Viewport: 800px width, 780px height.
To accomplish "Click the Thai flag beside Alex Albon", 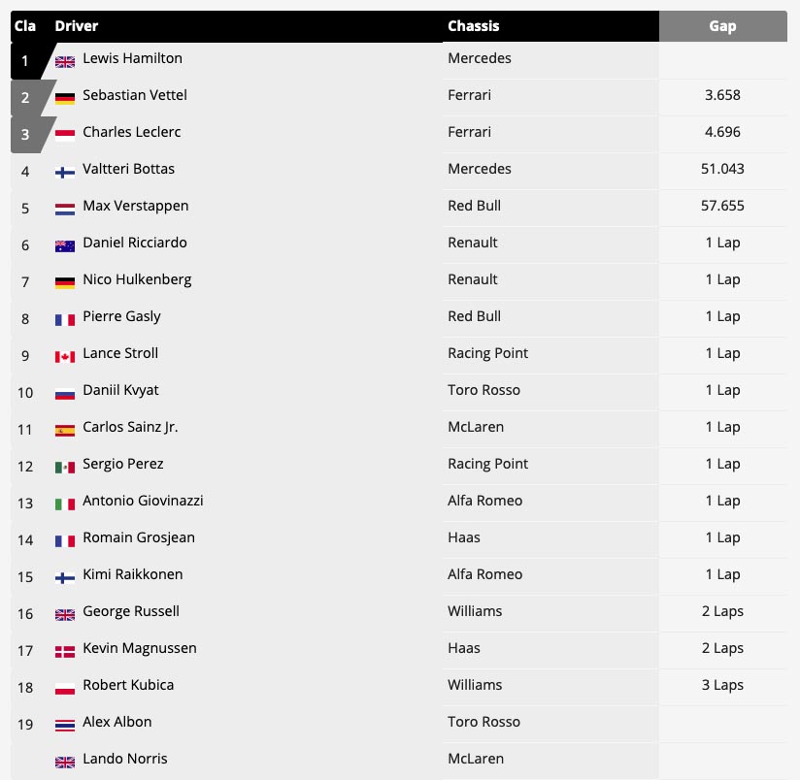I will 65,726.
